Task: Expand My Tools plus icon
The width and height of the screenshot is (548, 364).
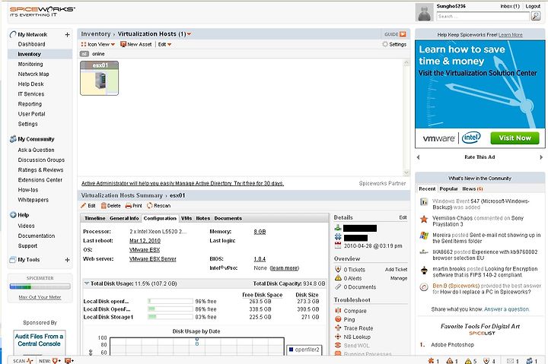Action: coord(68,260)
